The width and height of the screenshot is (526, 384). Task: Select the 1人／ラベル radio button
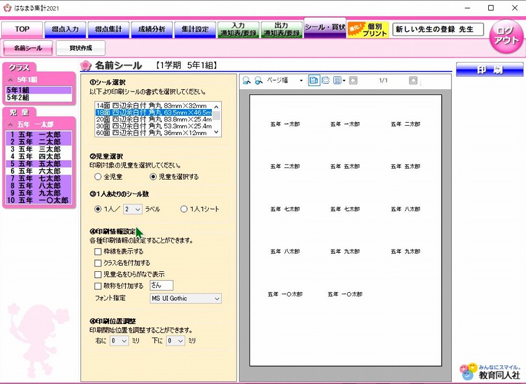[x=98, y=209]
